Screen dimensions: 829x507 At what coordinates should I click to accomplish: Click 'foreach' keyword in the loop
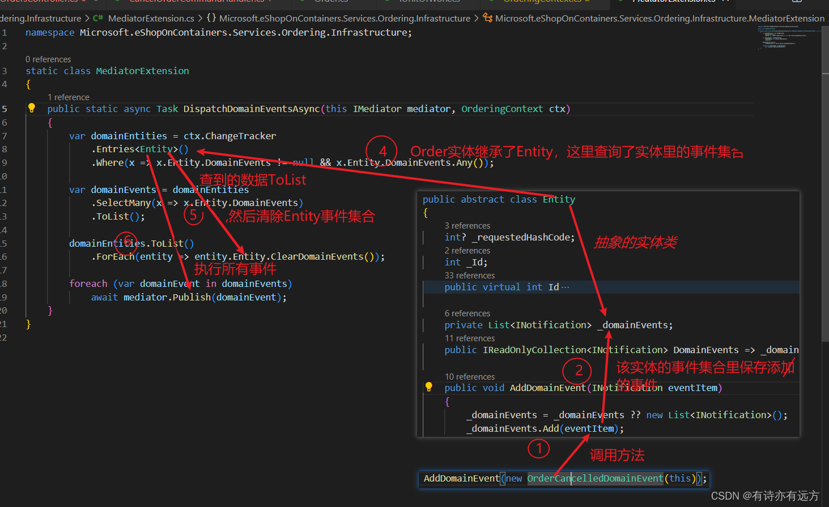pyautogui.click(x=88, y=283)
